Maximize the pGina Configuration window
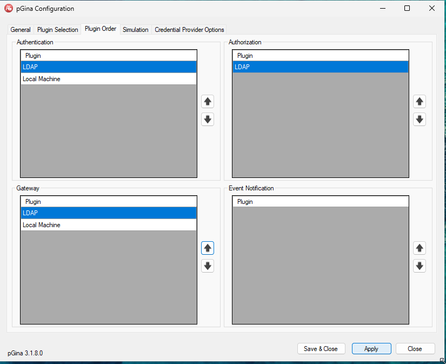This screenshot has width=446, height=364. [x=407, y=8]
